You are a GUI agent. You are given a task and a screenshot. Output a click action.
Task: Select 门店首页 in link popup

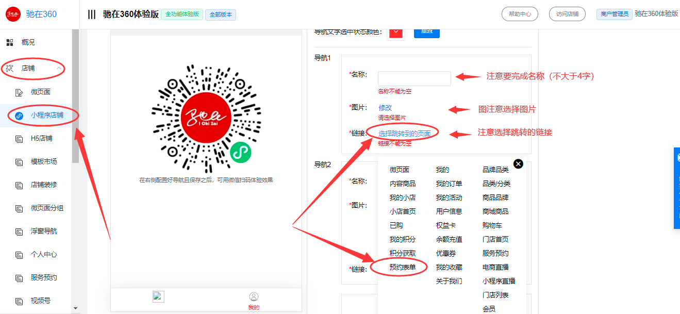point(495,239)
